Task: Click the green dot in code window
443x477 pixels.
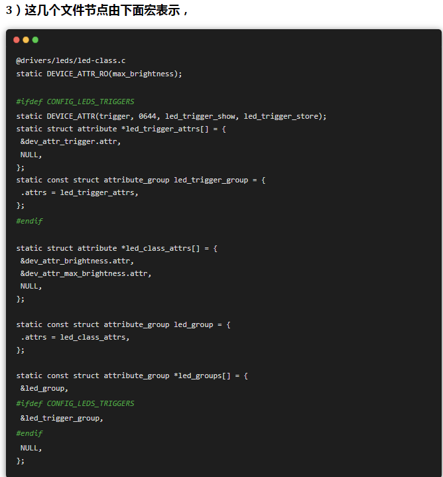Action: [x=35, y=40]
